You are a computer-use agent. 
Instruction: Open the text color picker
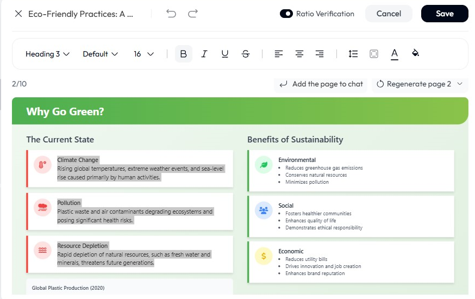pyautogui.click(x=395, y=54)
